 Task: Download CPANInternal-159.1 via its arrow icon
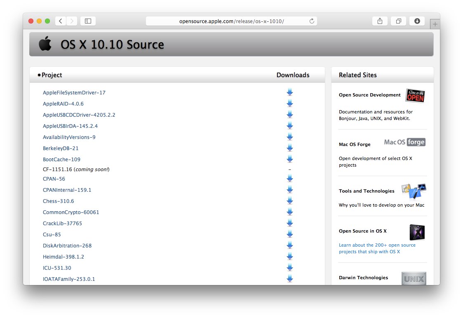pos(290,190)
